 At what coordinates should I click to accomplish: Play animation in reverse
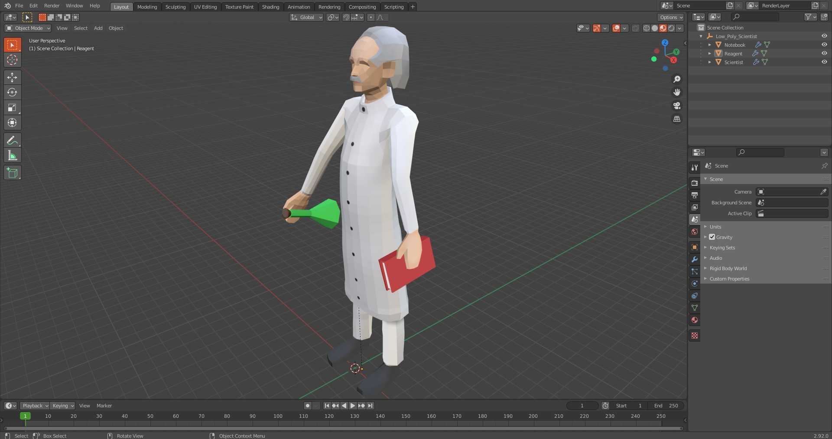click(344, 406)
